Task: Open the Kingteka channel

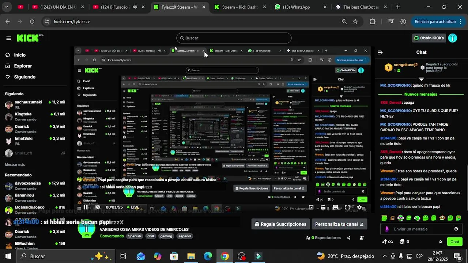Action: point(35,117)
